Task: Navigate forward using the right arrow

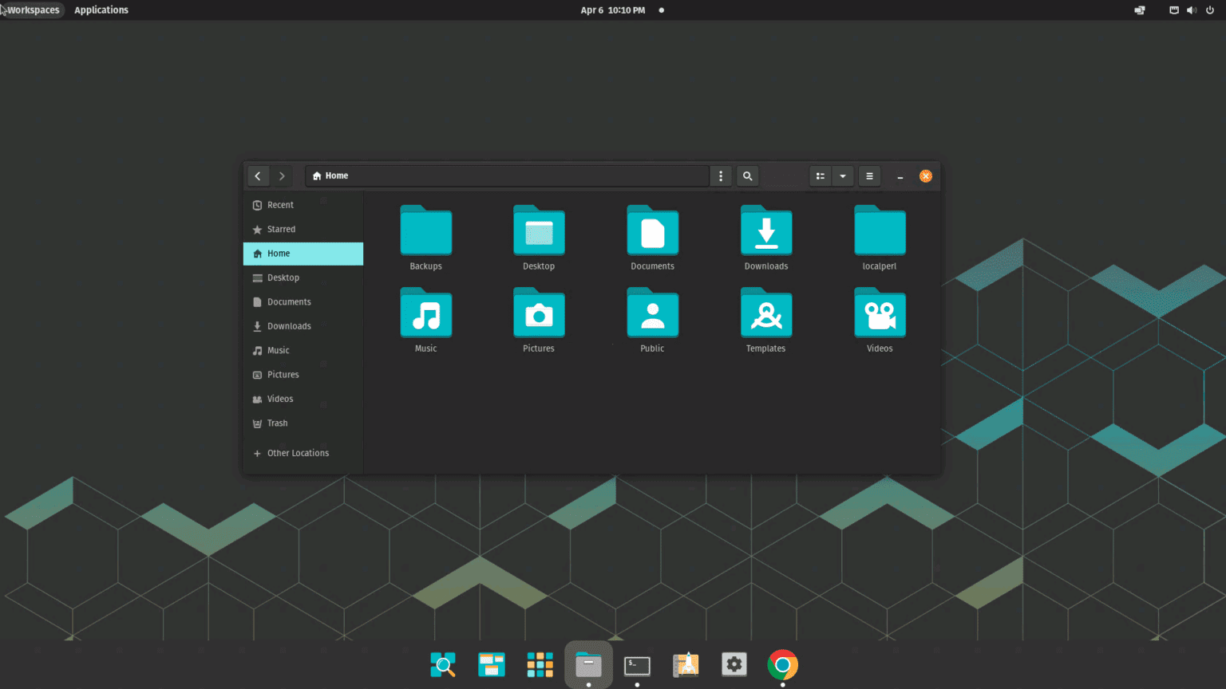Action: coord(282,175)
